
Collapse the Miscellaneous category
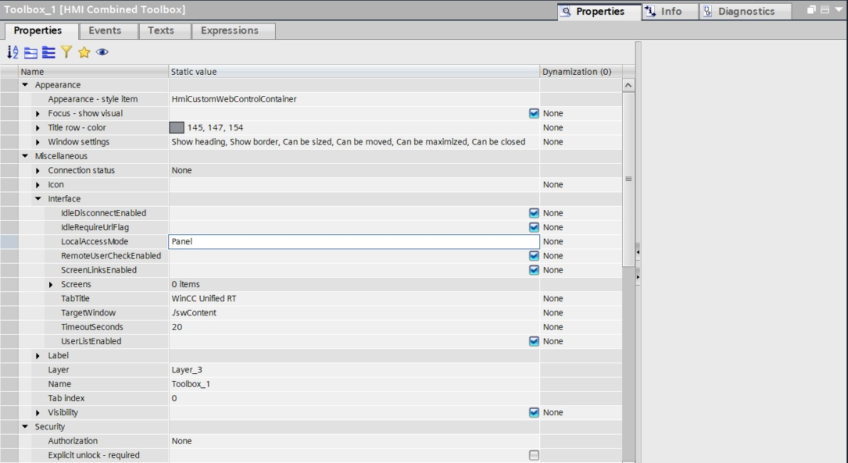coord(25,156)
